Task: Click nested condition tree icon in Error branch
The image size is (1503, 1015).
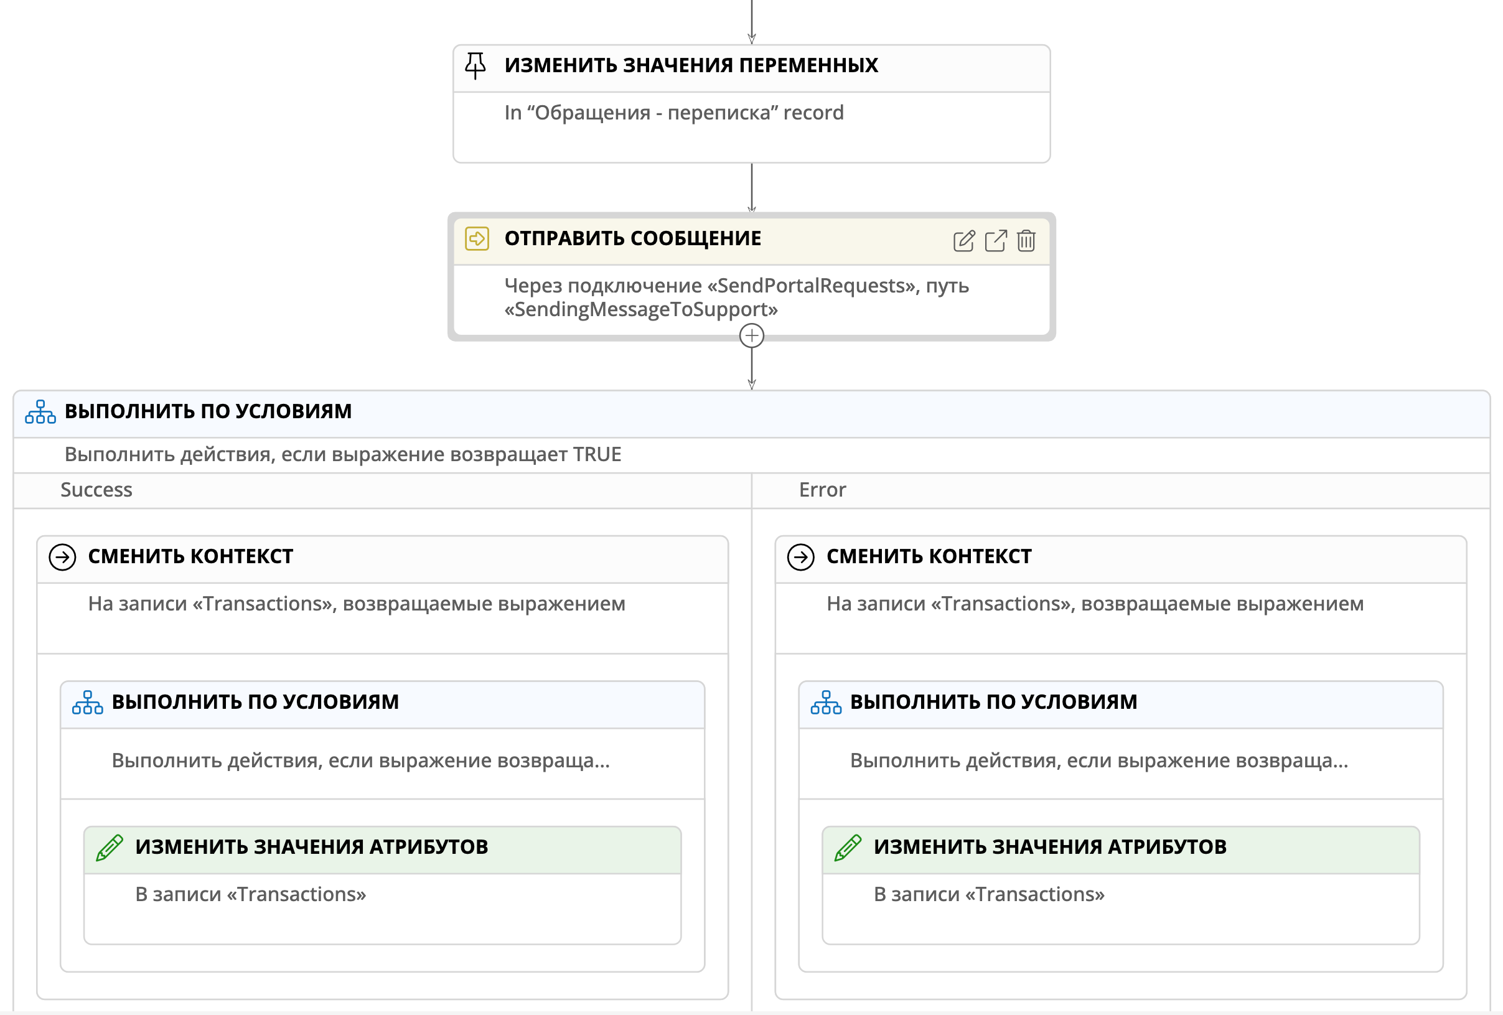Action: coord(826,702)
